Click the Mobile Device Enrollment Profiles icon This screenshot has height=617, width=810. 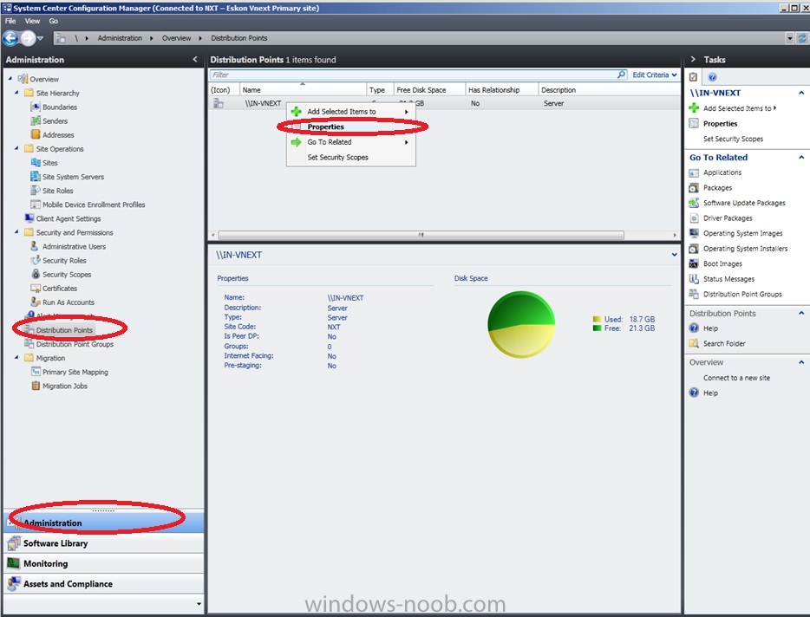tap(36, 205)
